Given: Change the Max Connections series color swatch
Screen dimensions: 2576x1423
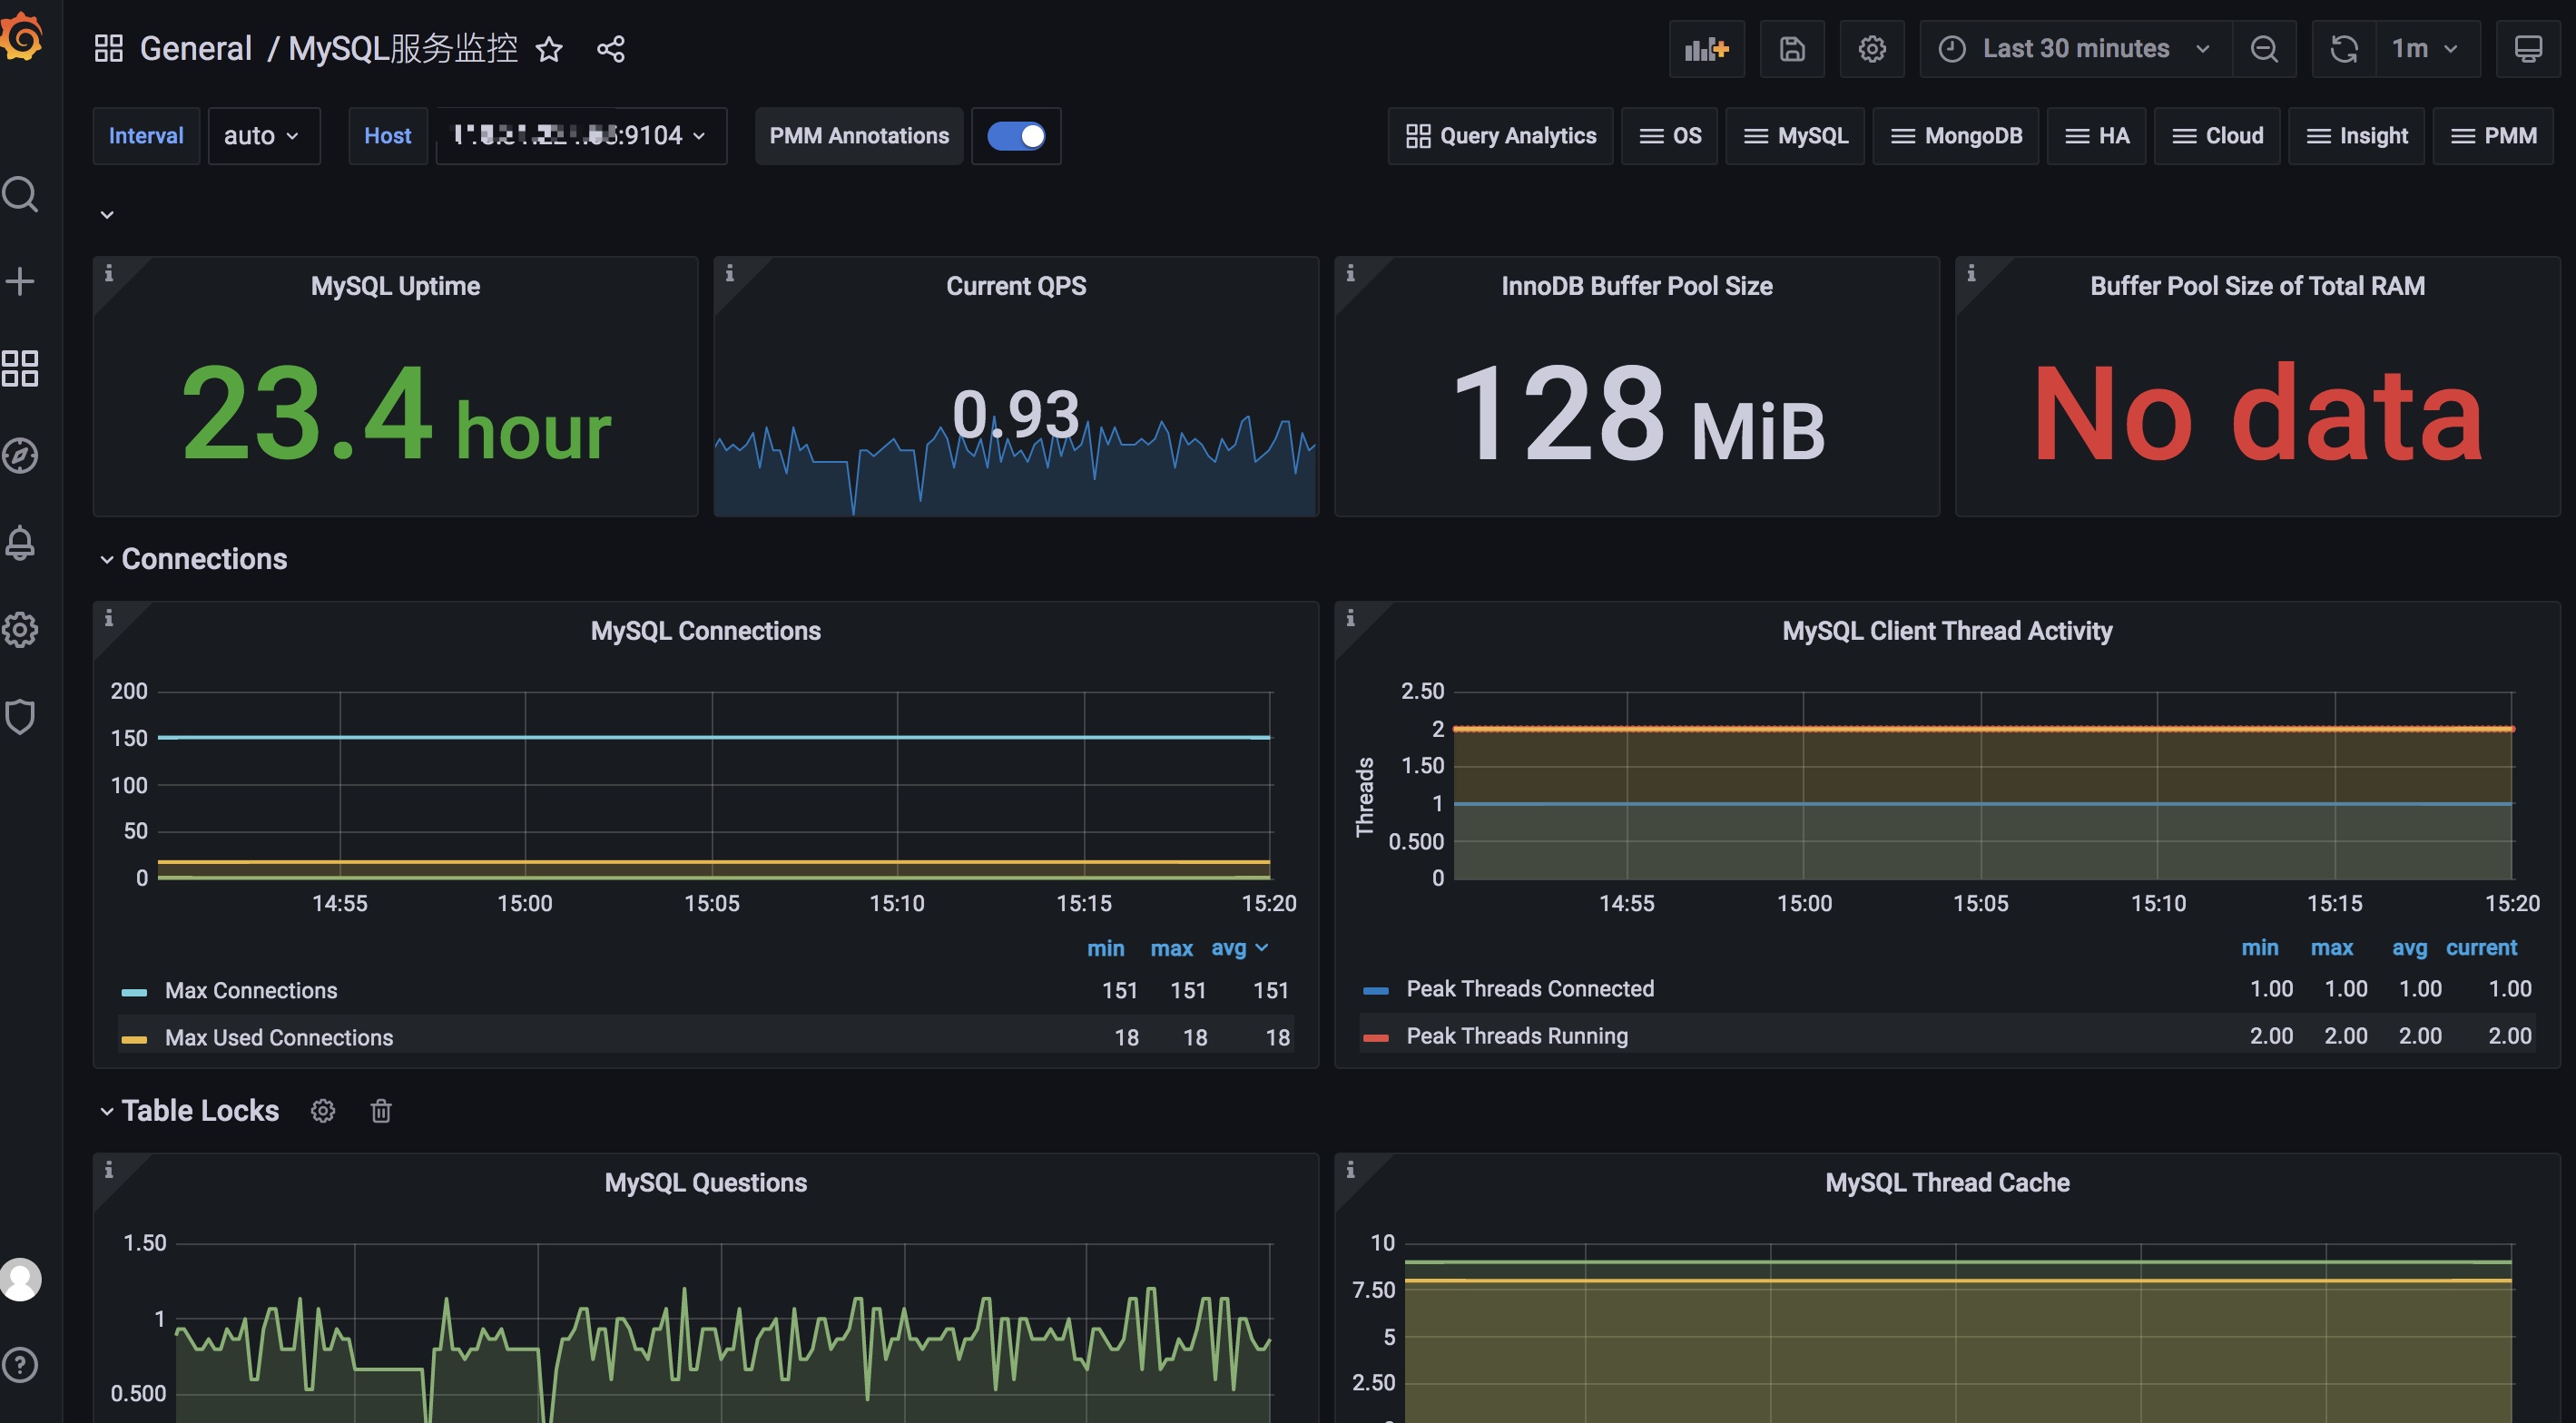Looking at the screenshot, I should pos(134,992).
